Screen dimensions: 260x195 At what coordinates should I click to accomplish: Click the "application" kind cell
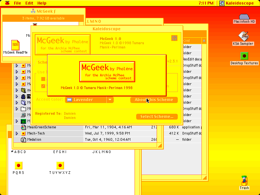click(x=191, y=127)
